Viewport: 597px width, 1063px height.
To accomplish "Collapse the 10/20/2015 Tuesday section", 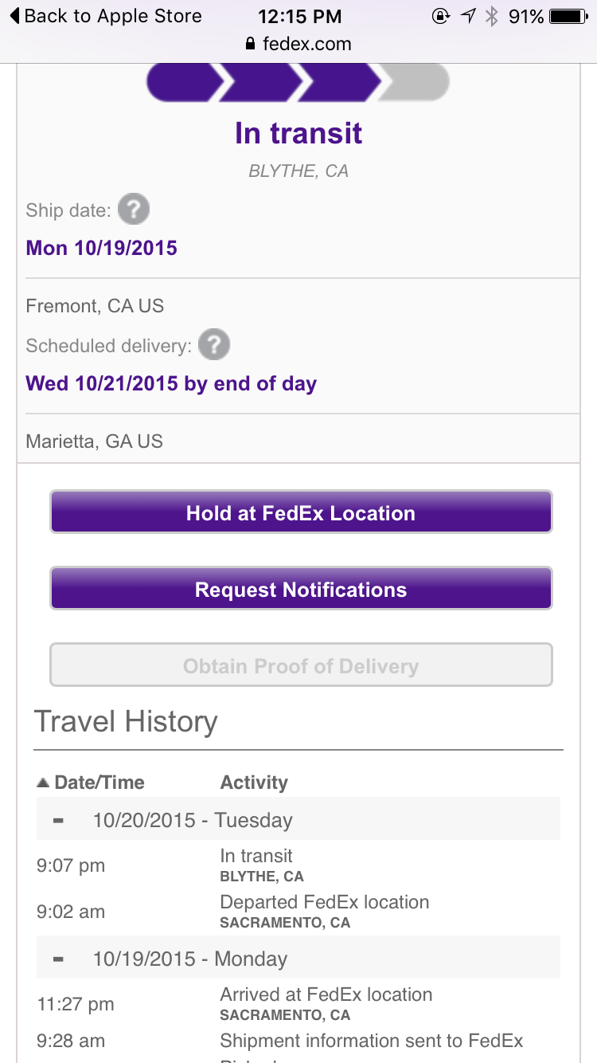I will point(58,821).
